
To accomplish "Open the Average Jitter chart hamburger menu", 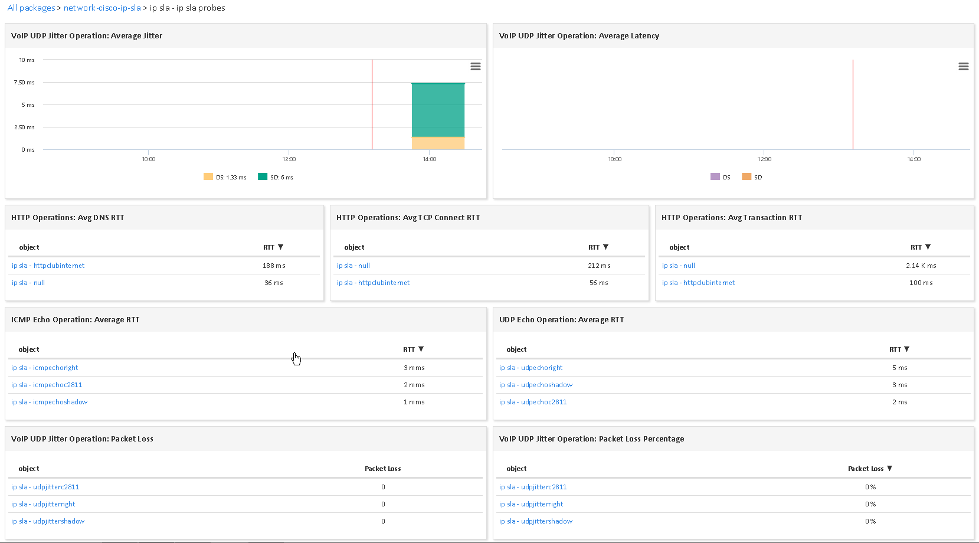I will [475, 67].
